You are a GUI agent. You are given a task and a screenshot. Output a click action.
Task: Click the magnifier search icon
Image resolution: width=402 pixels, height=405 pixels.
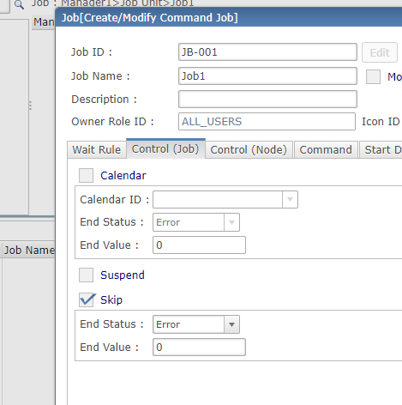point(19,5)
